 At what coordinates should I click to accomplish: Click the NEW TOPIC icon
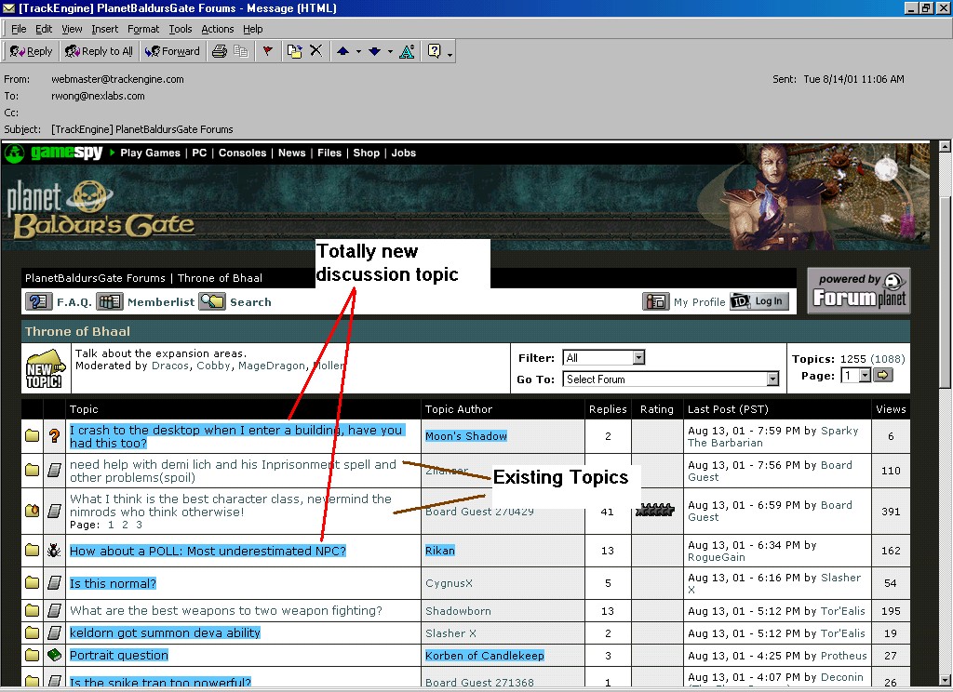45,368
